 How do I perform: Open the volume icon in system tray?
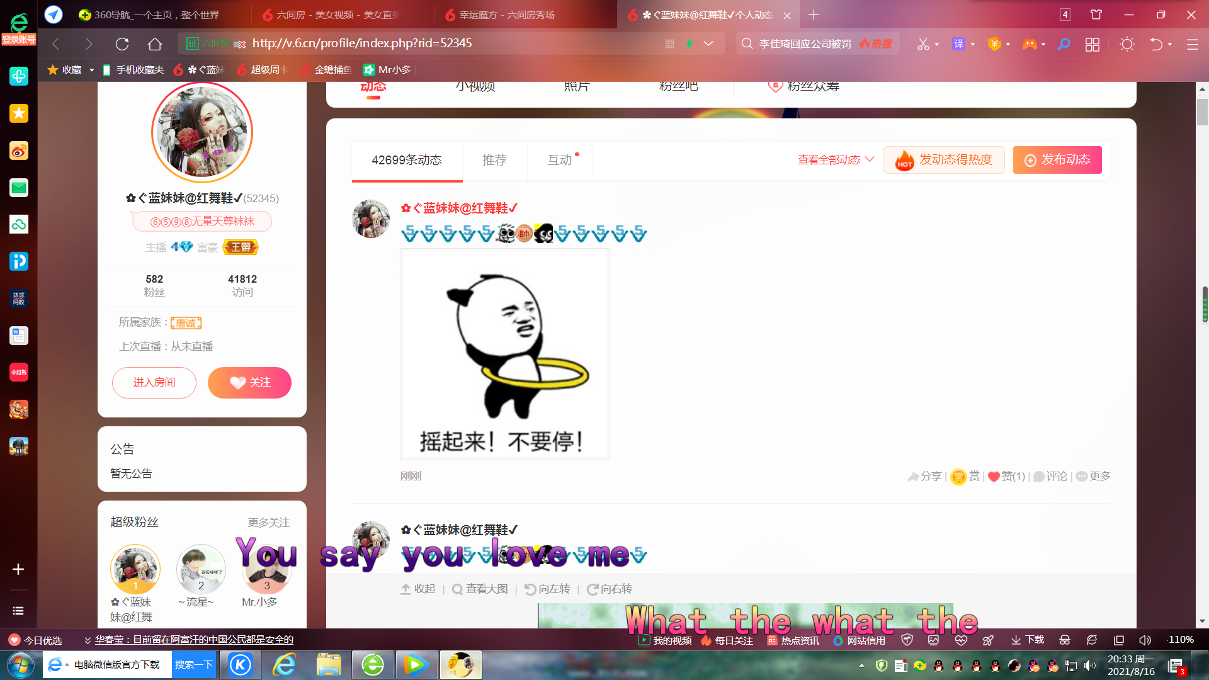[x=1090, y=666]
